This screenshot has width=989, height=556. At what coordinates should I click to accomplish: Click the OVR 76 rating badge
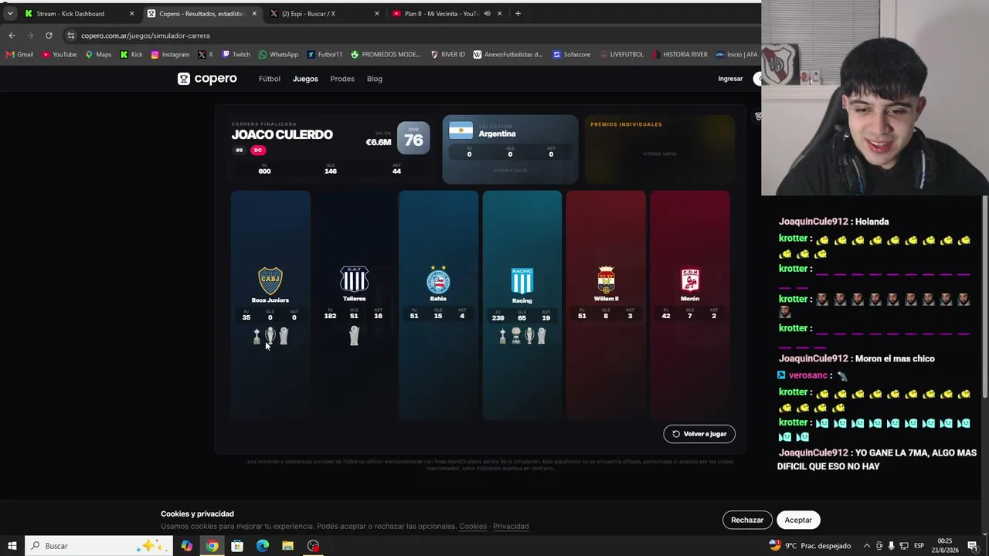point(413,138)
